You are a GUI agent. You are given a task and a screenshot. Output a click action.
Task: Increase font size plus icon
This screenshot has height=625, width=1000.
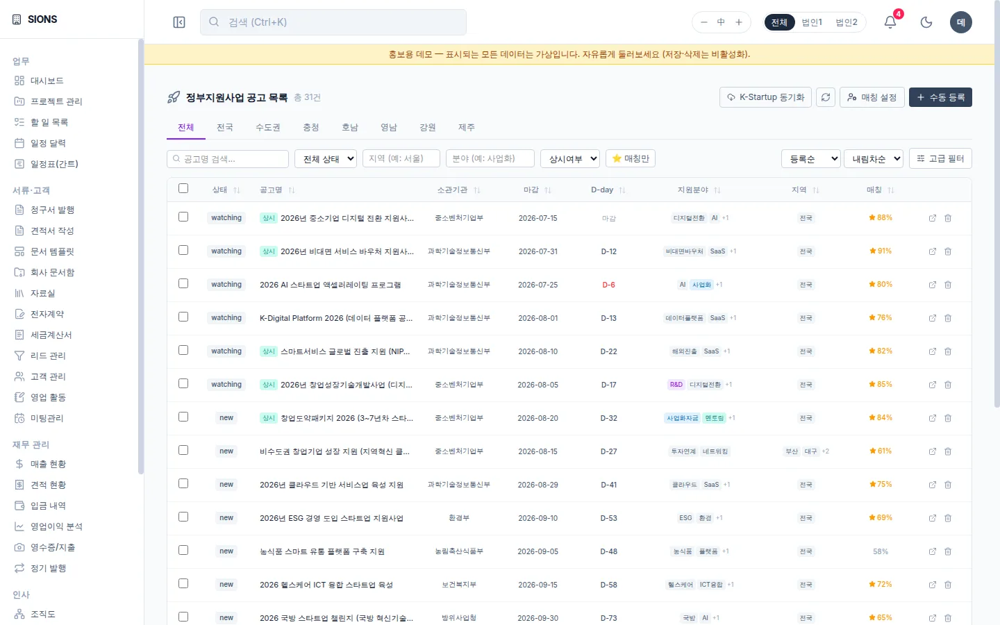pos(739,22)
